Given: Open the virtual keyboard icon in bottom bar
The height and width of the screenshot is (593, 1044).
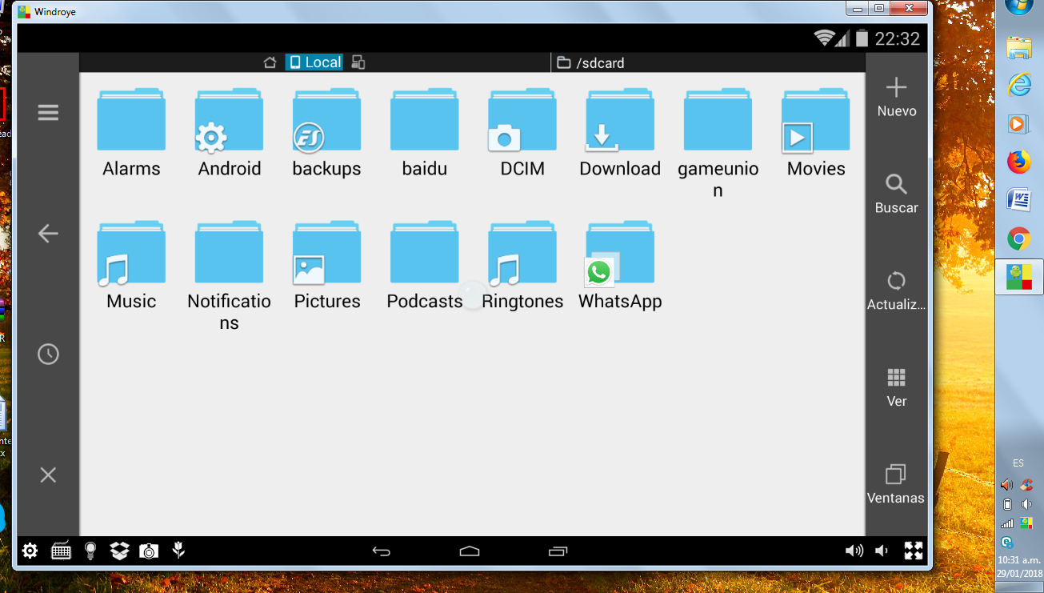Looking at the screenshot, I should pos(61,551).
